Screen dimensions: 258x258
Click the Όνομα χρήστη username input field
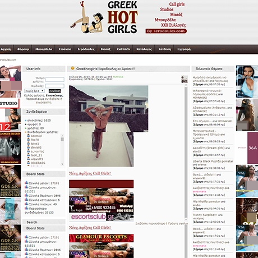pyautogui.click(x=55, y=80)
